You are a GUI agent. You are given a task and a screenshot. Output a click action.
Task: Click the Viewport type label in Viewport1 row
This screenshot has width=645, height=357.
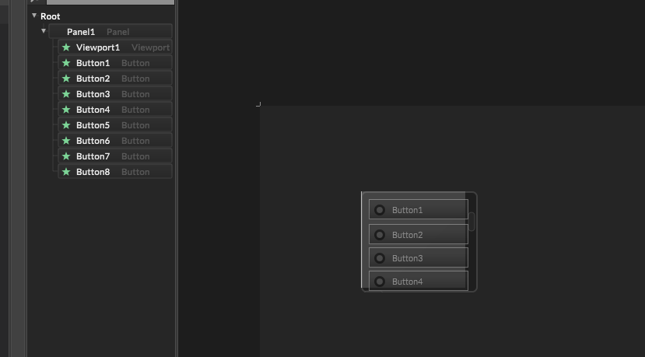150,47
